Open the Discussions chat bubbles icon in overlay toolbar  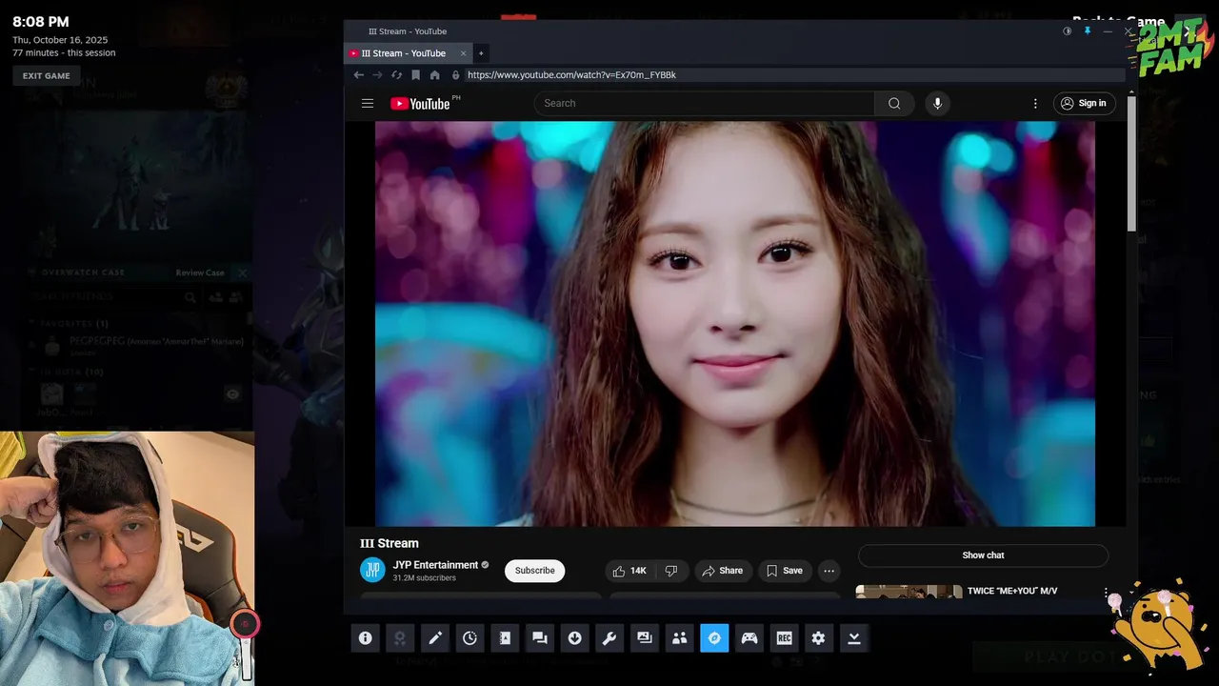coord(540,638)
